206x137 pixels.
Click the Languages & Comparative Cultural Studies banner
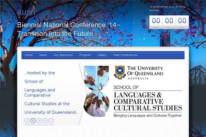pos(148,101)
